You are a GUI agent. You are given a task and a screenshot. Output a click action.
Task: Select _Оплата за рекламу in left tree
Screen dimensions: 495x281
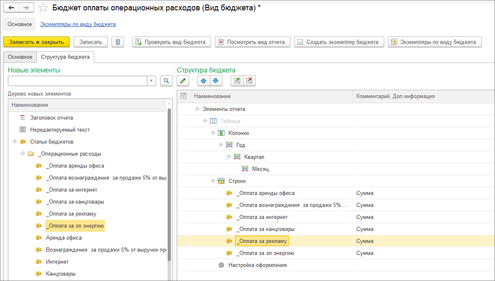coord(71,214)
